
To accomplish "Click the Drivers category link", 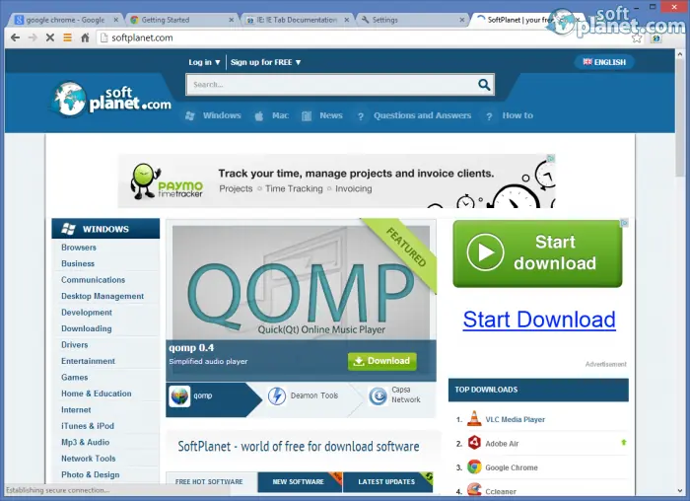I will tap(74, 345).
